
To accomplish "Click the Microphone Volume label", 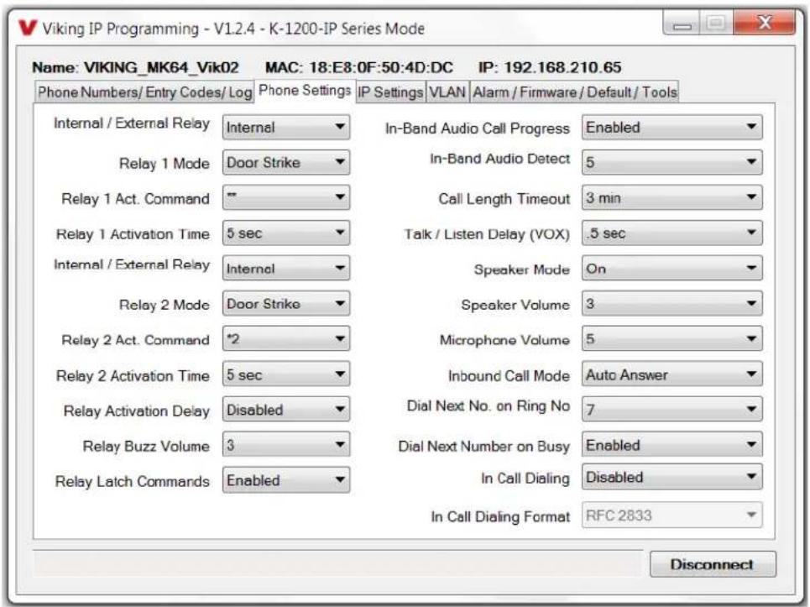I will pyautogui.click(x=504, y=340).
